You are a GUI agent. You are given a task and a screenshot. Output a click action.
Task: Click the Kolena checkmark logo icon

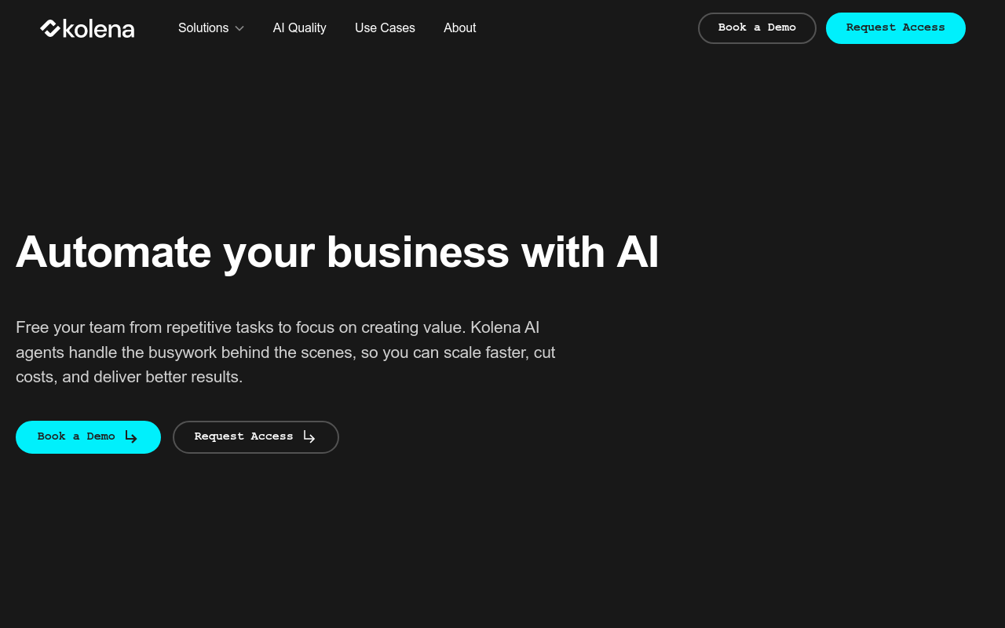pos(50,28)
